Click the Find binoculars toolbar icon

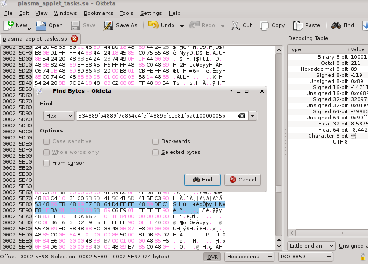point(336,25)
